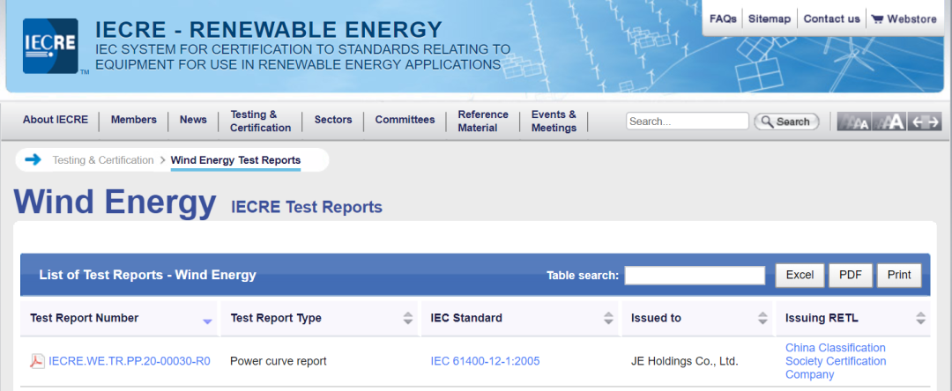This screenshot has height=391, width=952.
Task: Open the FAQs link
Action: [x=723, y=18]
